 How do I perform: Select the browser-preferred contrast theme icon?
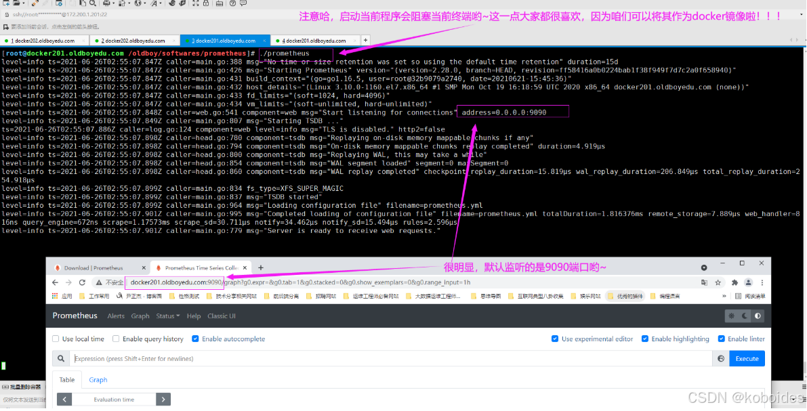(758, 316)
